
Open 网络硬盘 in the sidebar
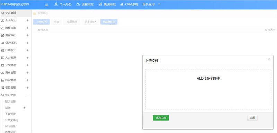[10, 126]
